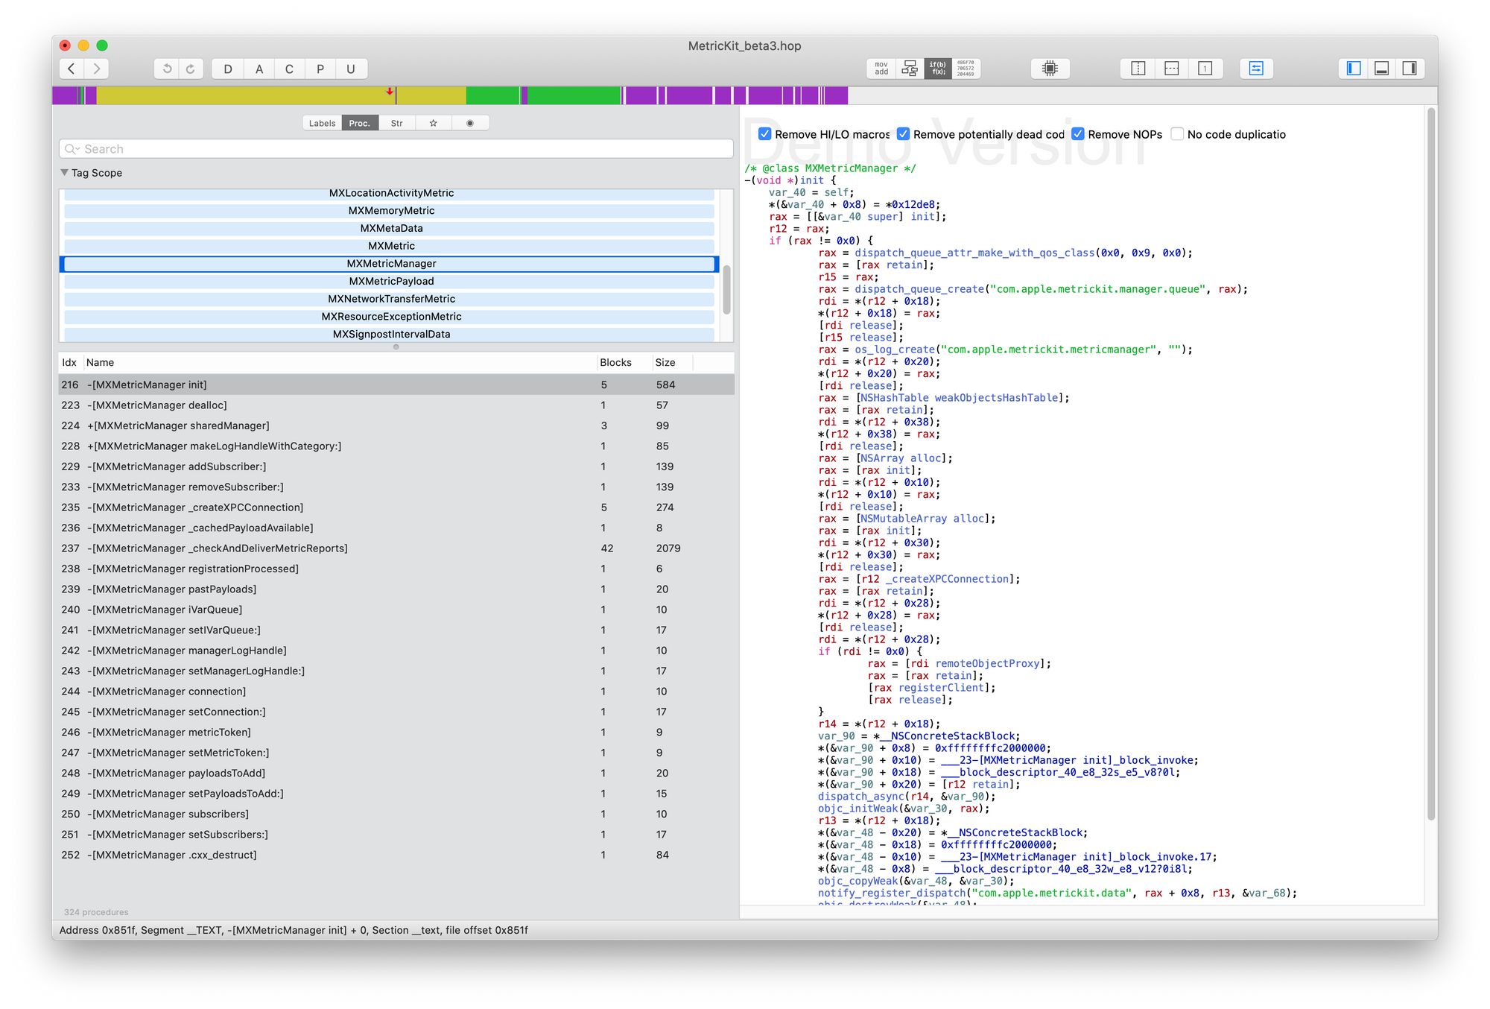Select -[MXMetricManager _createXPCConnection] procedure

[396, 507]
